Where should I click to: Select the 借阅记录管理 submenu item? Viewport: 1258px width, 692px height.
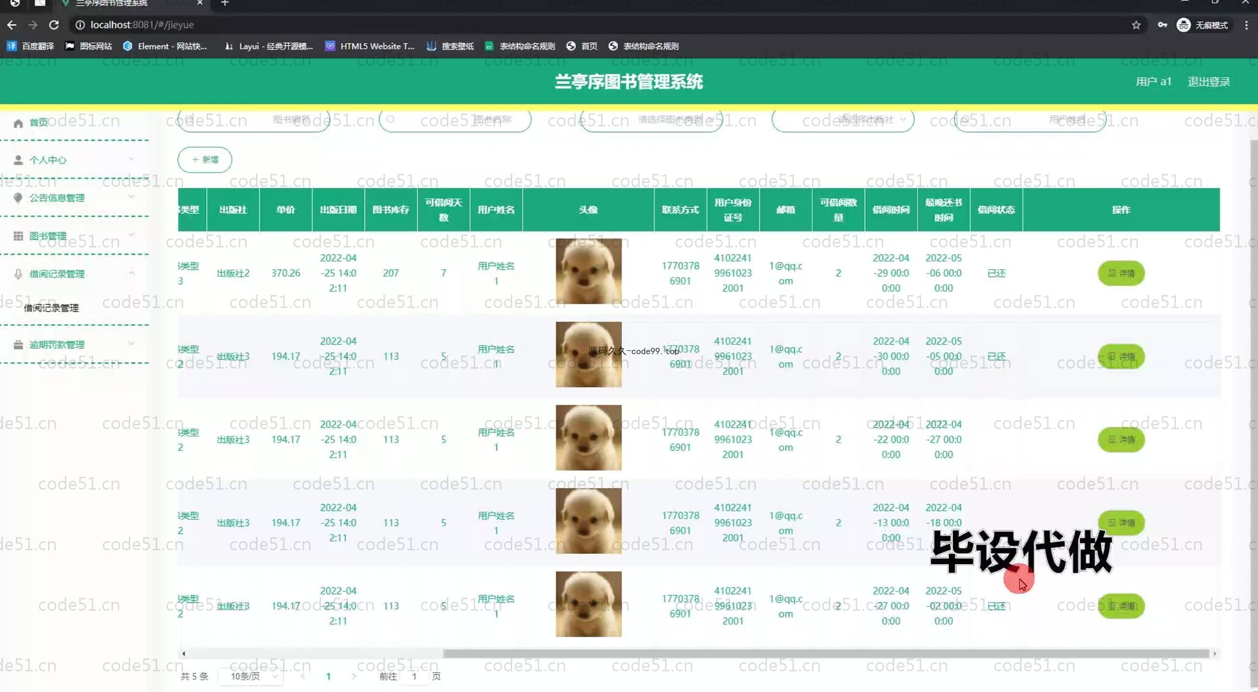51,308
